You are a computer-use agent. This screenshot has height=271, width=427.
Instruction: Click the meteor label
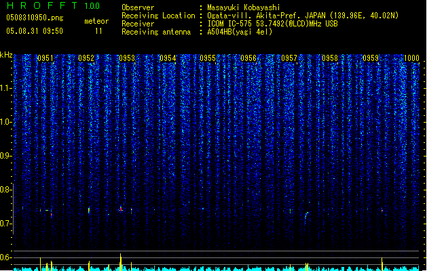[x=96, y=21]
